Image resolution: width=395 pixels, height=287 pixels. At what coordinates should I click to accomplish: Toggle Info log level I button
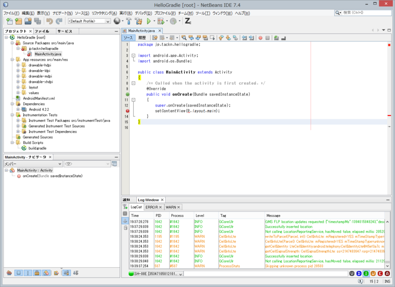pos(366,273)
